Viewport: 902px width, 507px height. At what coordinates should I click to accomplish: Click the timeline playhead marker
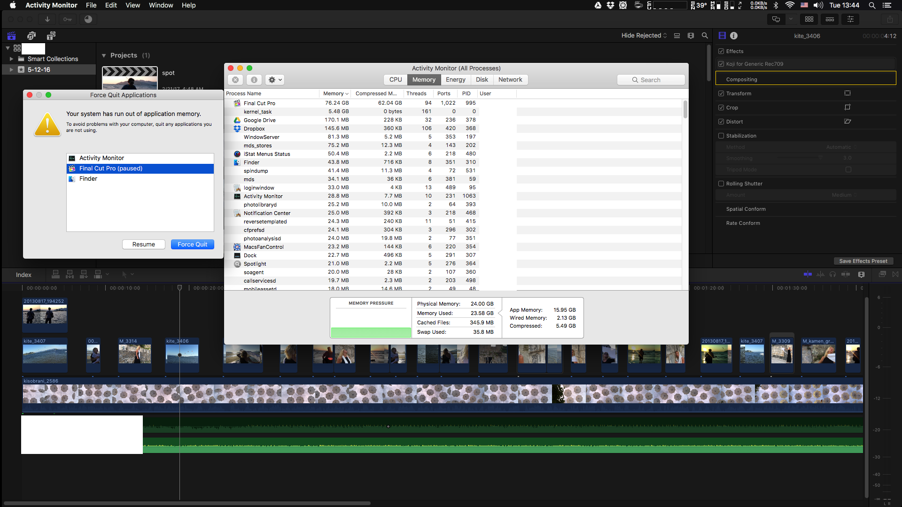[x=179, y=288]
